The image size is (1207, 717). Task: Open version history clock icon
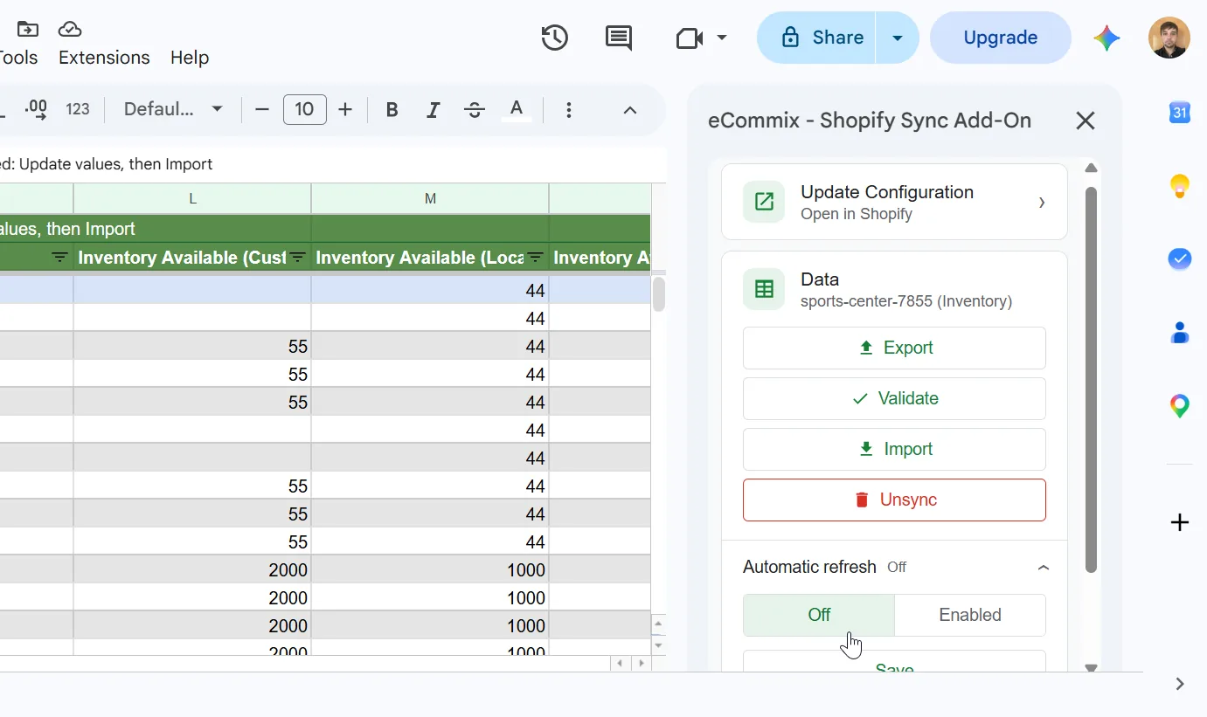[555, 38]
